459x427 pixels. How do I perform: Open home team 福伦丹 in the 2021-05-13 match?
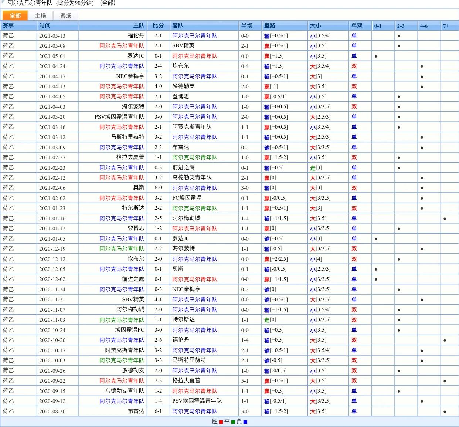[136, 36]
